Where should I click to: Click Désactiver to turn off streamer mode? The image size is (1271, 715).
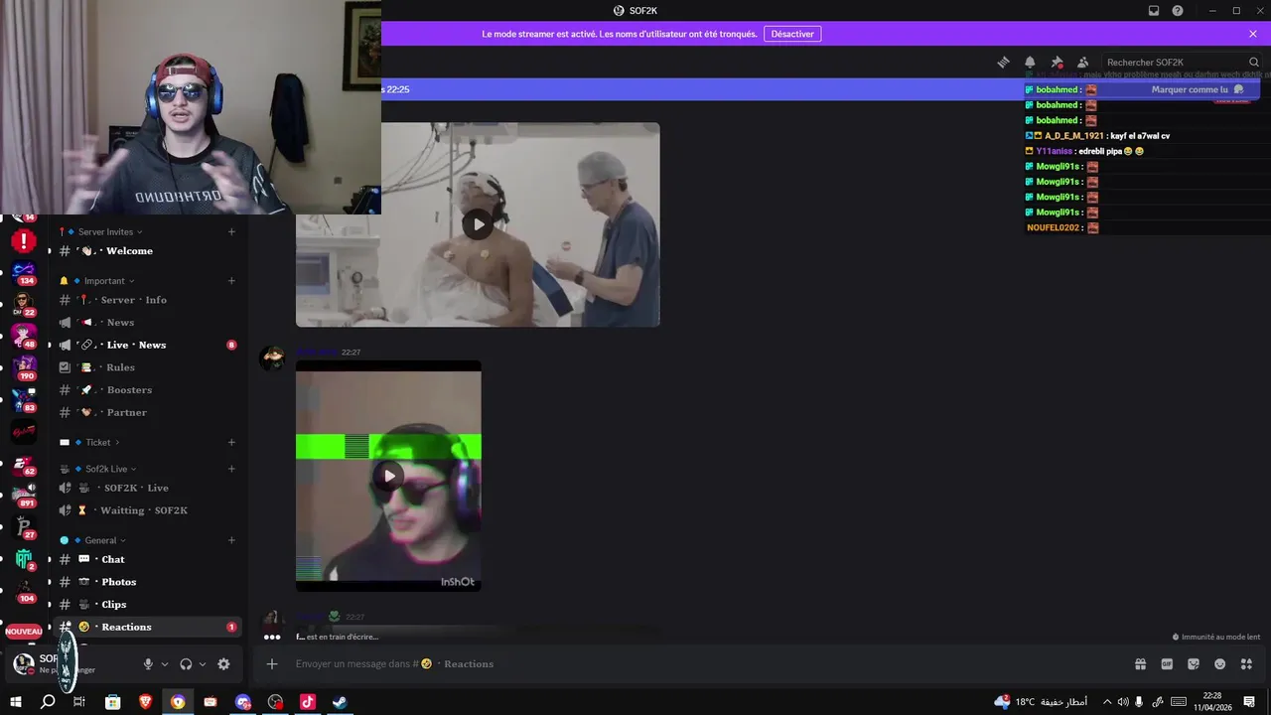[792, 34]
